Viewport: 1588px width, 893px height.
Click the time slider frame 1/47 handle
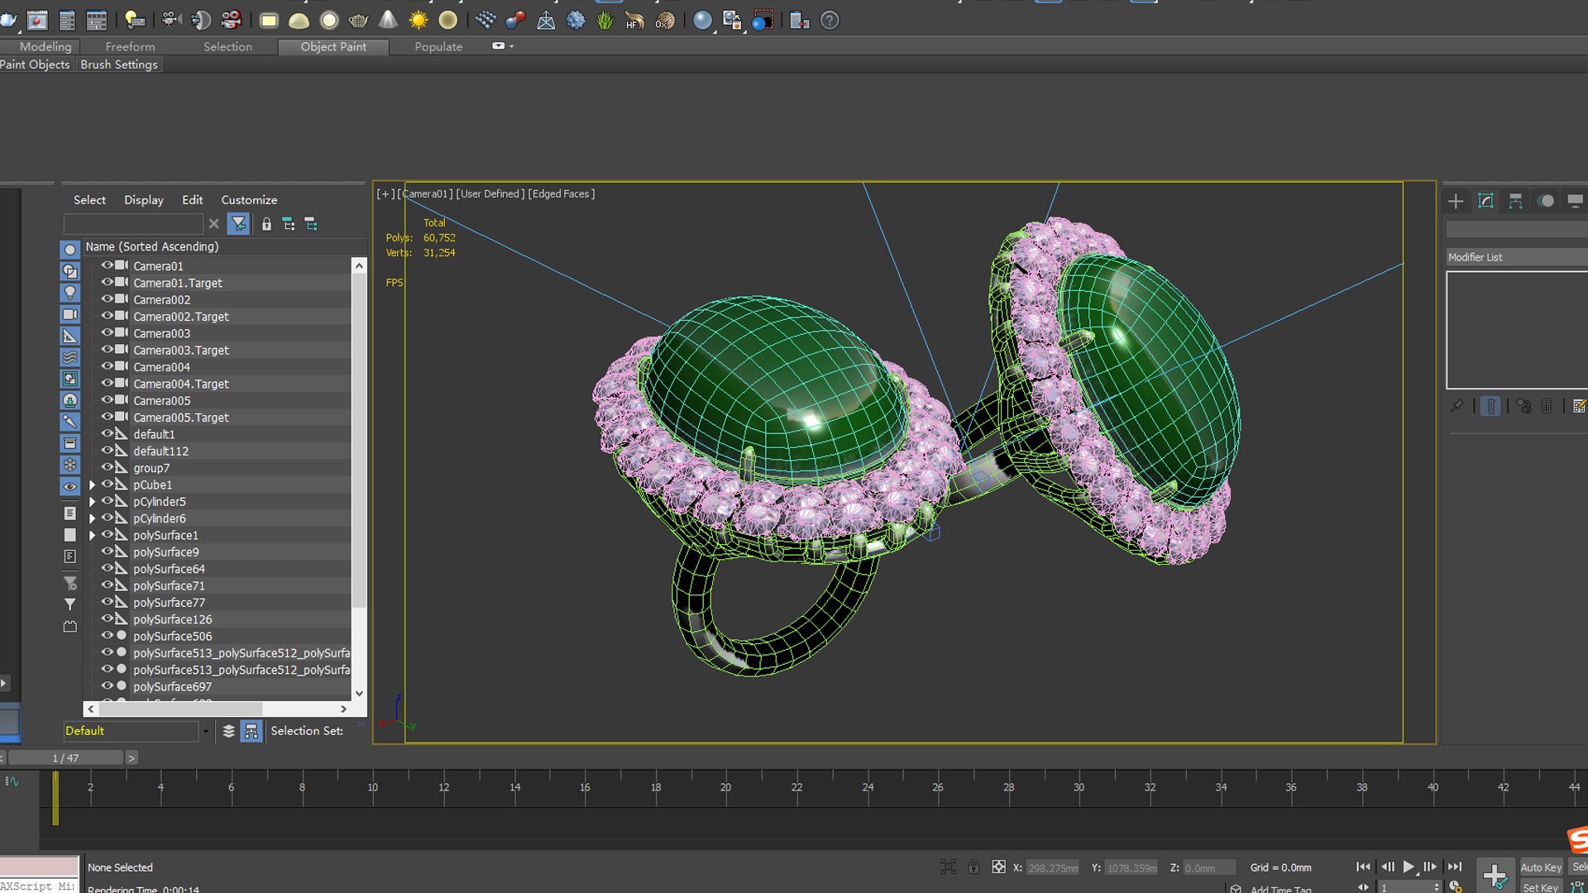[x=65, y=757]
